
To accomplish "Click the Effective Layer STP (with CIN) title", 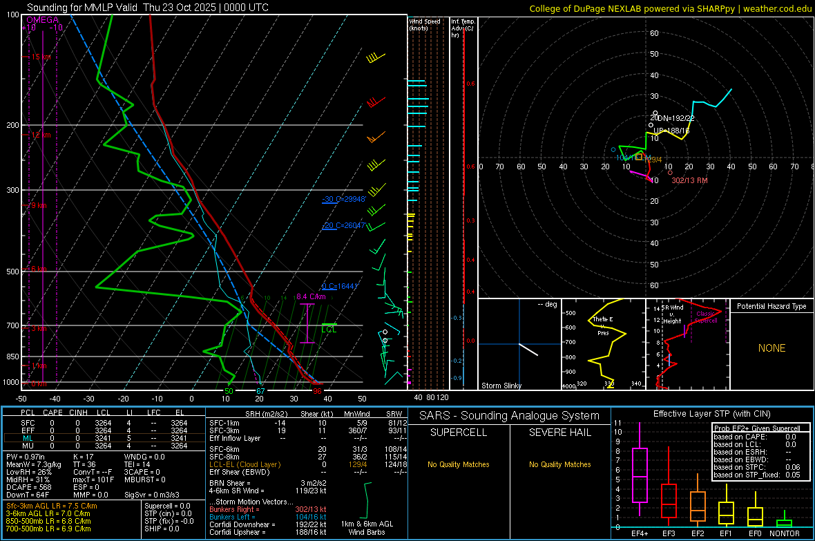I will pyautogui.click(x=711, y=414).
